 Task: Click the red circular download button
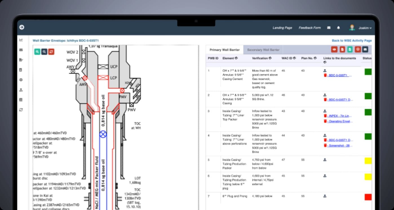tap(358, 50)
